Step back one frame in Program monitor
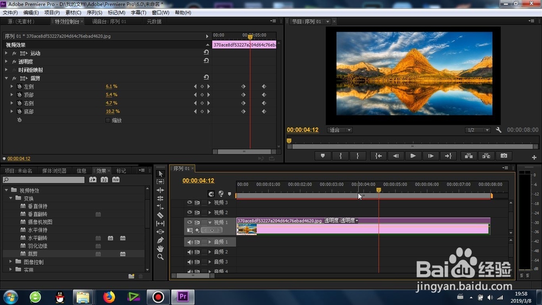 tap(396, 156)
